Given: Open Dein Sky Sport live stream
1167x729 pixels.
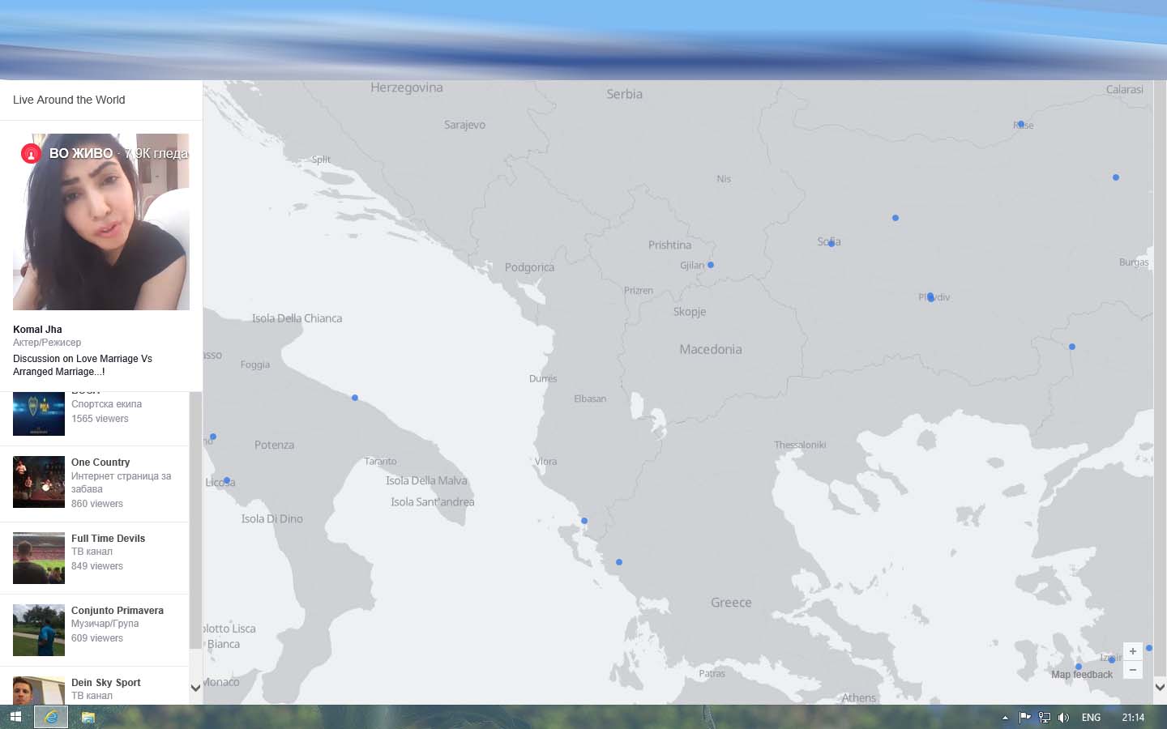Looking at the screenshot, I should click(95, 687).
